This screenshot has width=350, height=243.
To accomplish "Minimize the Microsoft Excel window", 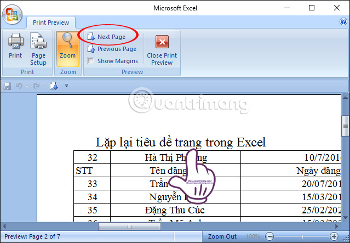I will pos(287,8).
